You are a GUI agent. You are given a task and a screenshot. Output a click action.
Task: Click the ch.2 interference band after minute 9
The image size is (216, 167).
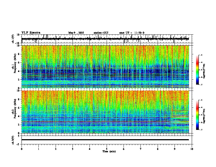pyautogui.click(x=180, y=117)
